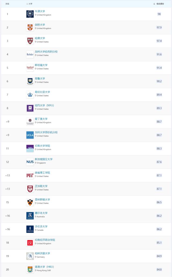
Task: Click the MIT logo
Action: coord(30,175)
